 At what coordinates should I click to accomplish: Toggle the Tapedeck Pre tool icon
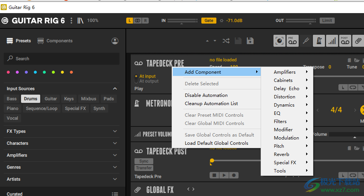(x=293, y=41)
